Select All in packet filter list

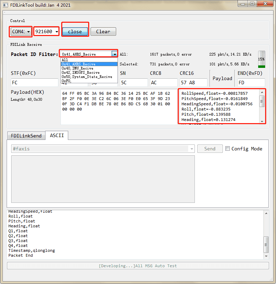coord(89,60)
